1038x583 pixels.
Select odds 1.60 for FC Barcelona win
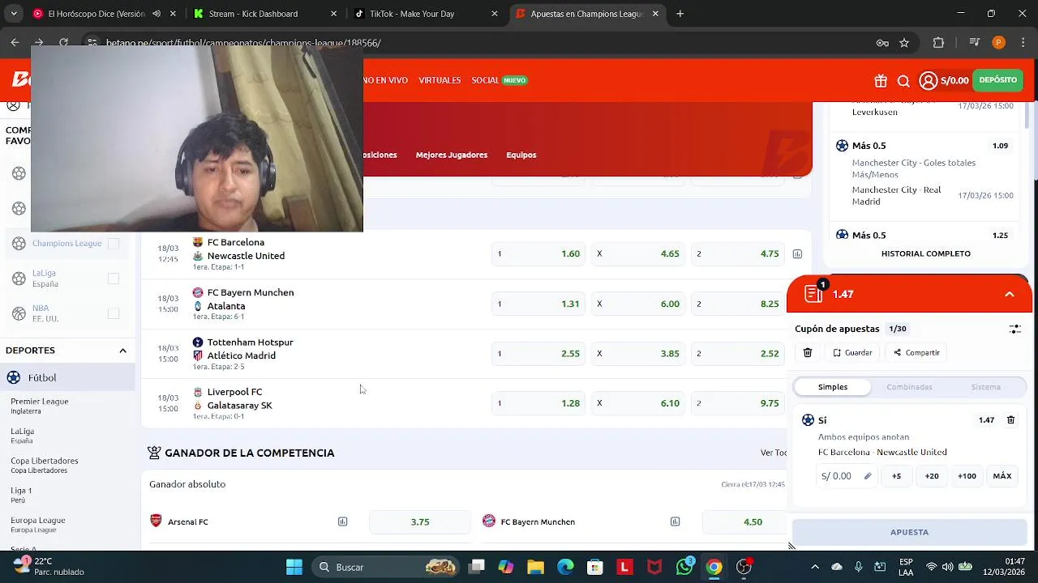pyautogui.click(x=538, y=254)
